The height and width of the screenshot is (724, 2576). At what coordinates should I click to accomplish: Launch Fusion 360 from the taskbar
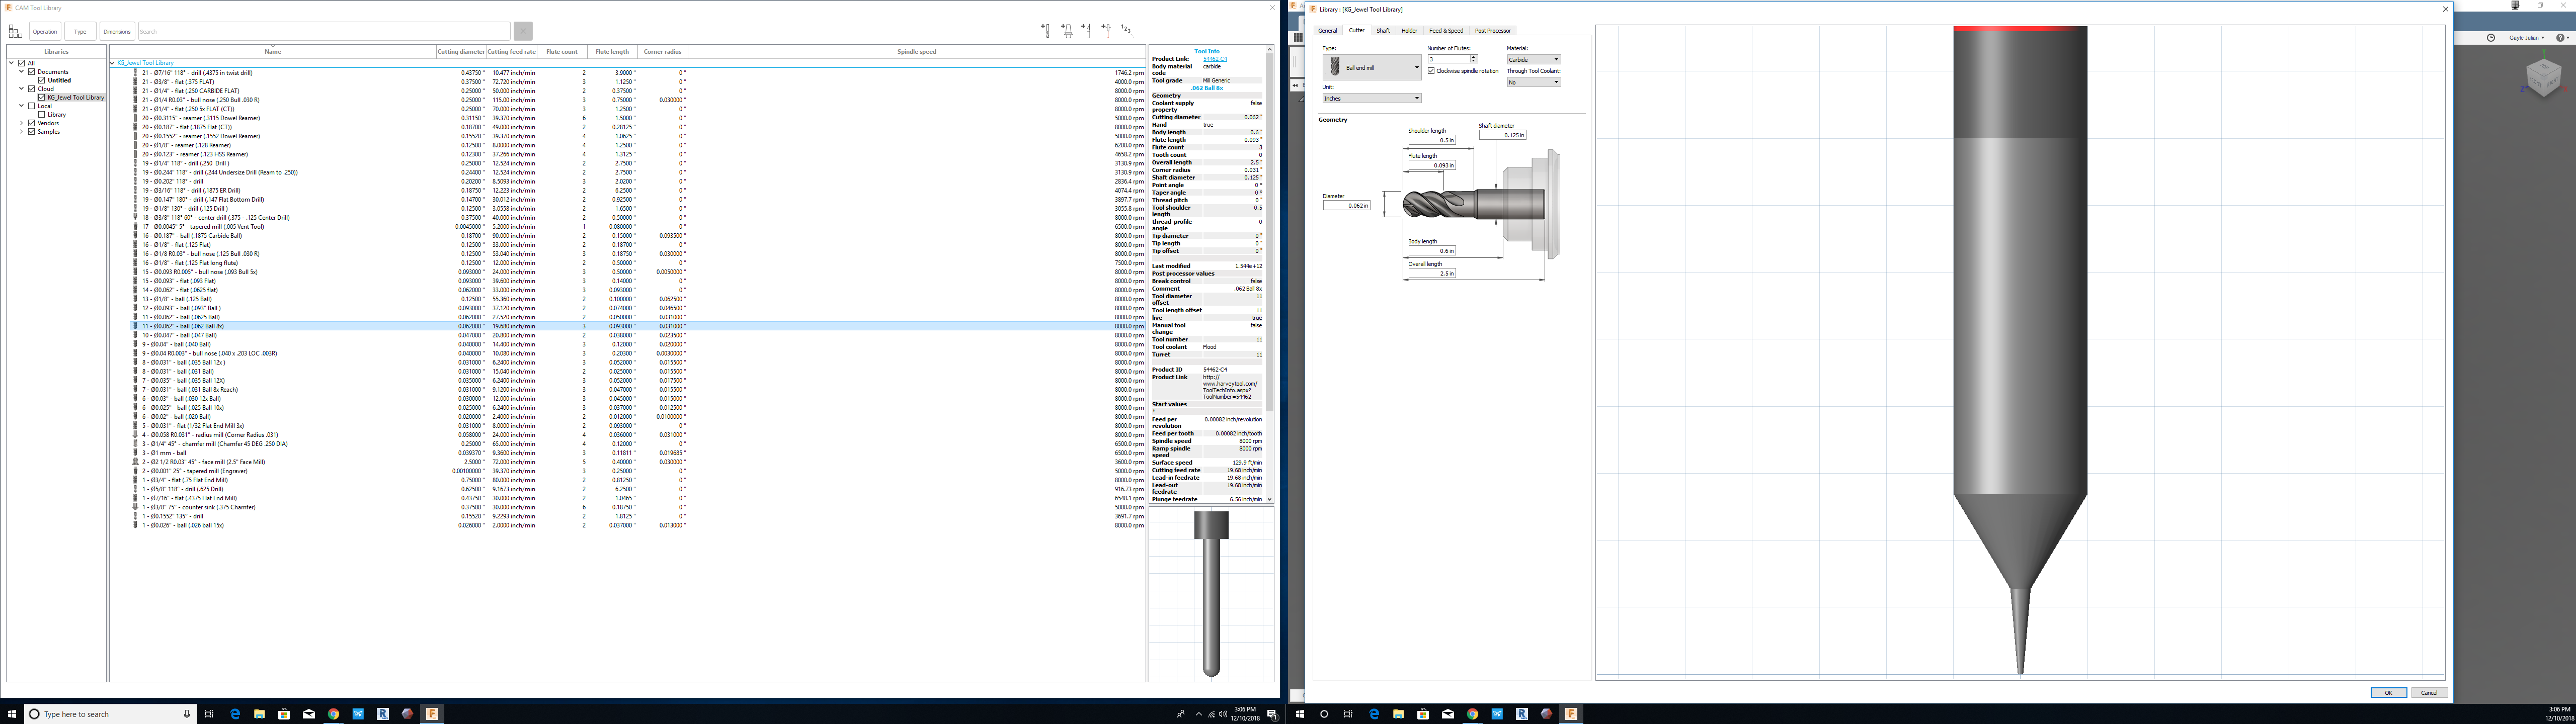tap(432, 714)
